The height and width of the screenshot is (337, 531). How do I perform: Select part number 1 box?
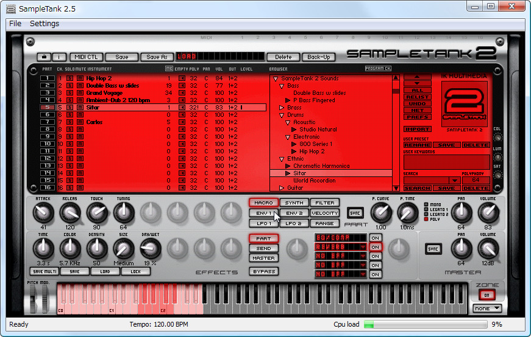pos(48,78)
